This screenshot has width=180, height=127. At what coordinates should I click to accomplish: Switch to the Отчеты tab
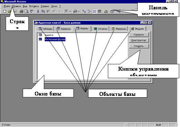pos(101,29)
